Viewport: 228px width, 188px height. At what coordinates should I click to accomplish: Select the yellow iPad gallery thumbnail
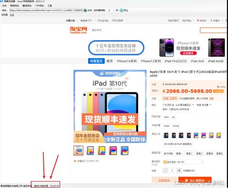coord(101,151)
